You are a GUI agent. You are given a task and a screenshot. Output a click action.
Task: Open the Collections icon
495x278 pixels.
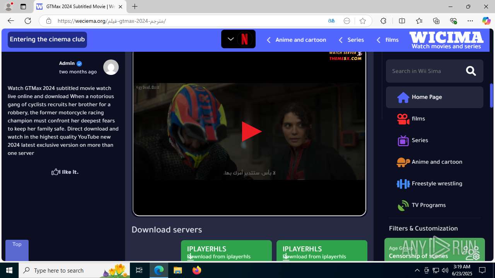click(436, 21)
